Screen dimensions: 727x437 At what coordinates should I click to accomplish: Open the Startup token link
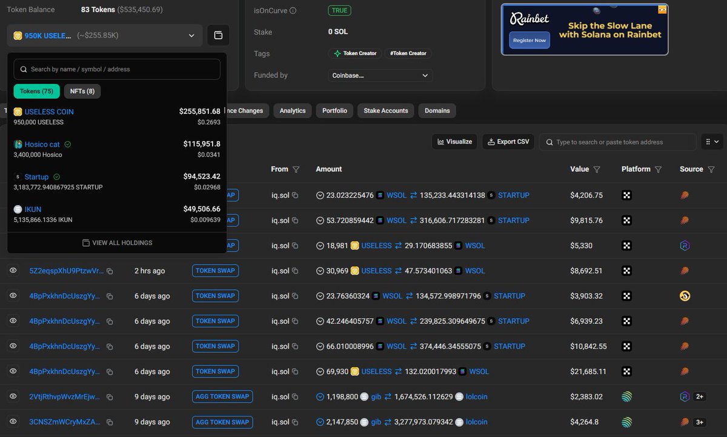point(36,177)
